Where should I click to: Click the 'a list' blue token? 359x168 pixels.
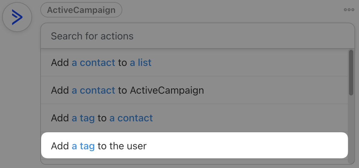[140, 63]
